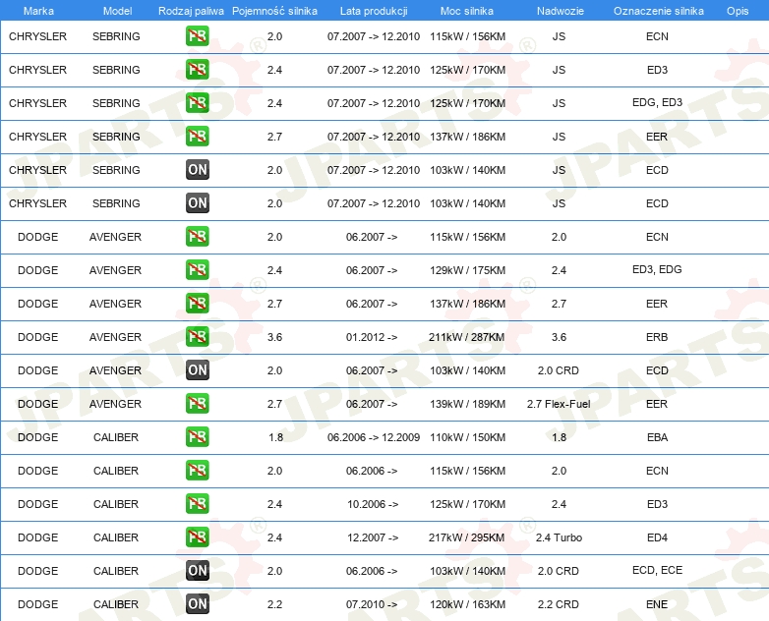Click production date '12.2007 ->'
This screenshot has width=769, height=621.
point(373,537)
